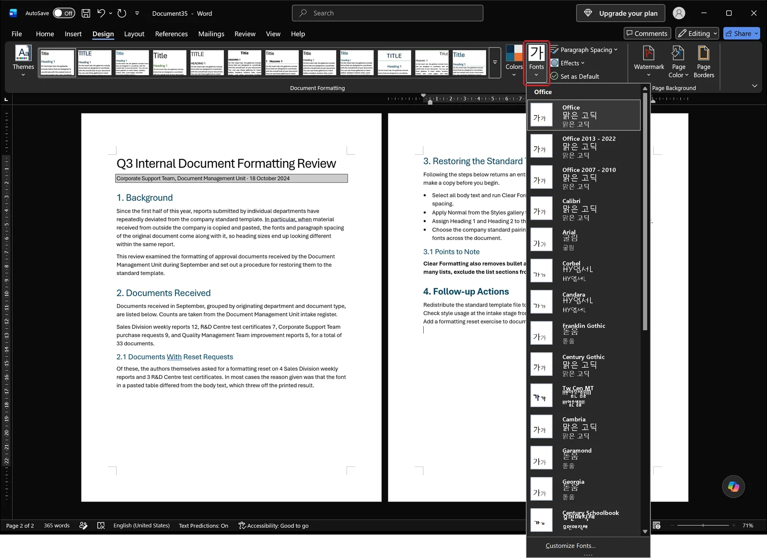This screenshot has width=767, height=558.
Task: Toggle AutoSave switch
Action: [64, 13]
